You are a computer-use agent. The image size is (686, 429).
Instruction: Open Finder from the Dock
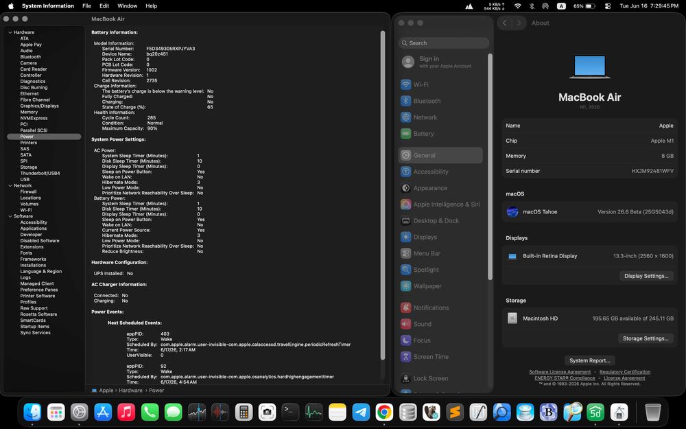tap(32, 412)
